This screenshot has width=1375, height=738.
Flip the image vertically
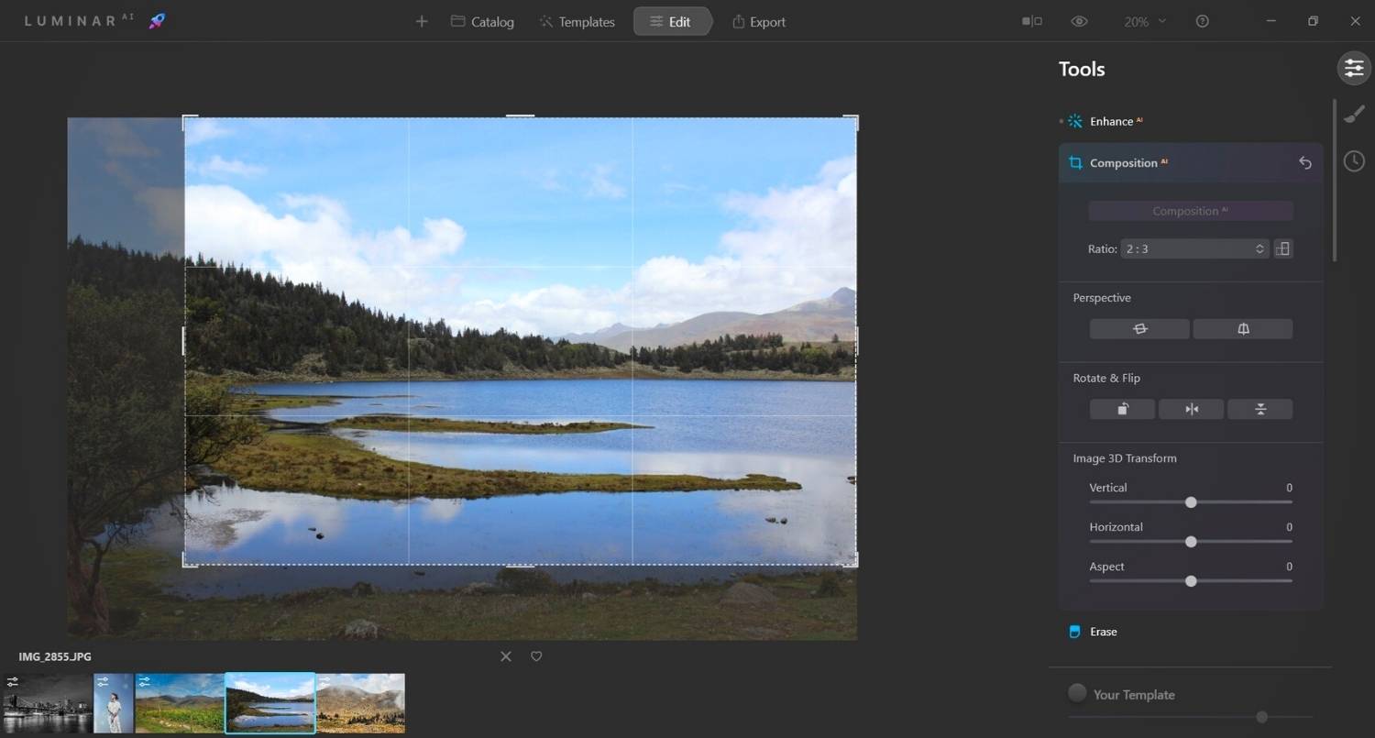(x=1259, y=409)
